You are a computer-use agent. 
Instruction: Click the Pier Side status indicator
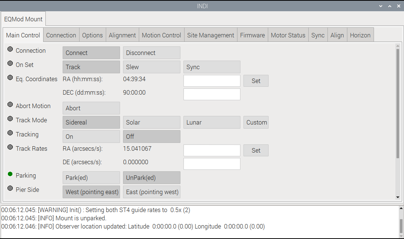(10, 188)
